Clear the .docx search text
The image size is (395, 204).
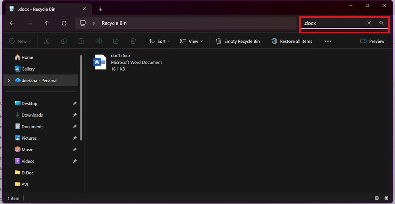pos(369,23)
